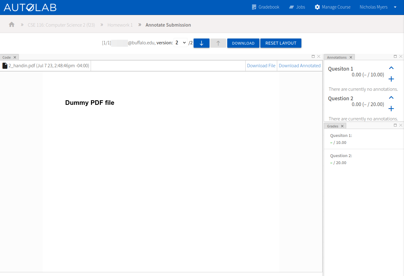The height and width of the screenshot is (276, 404).
Task: Click the DOWNLOAD button
Action: pyautogui.click(x=243, y=43)
